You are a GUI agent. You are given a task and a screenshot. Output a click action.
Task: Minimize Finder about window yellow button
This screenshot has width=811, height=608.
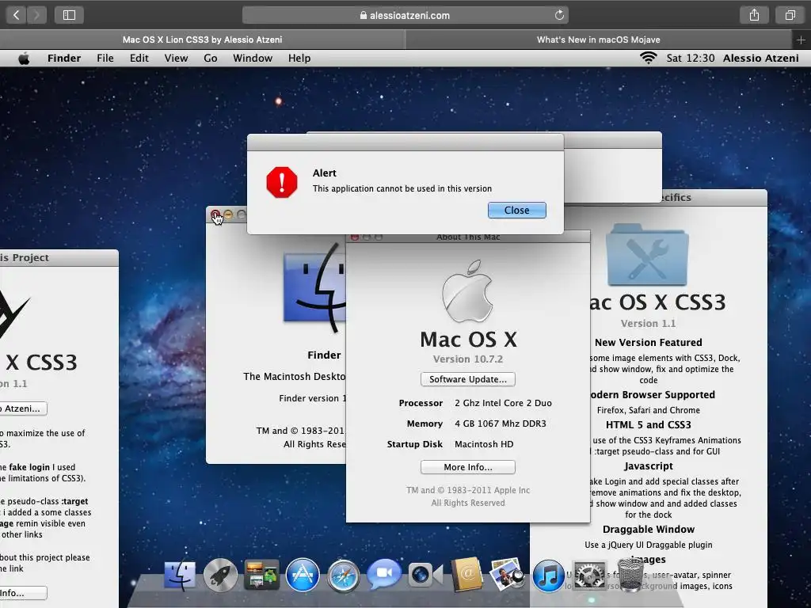tap(228, 214)
